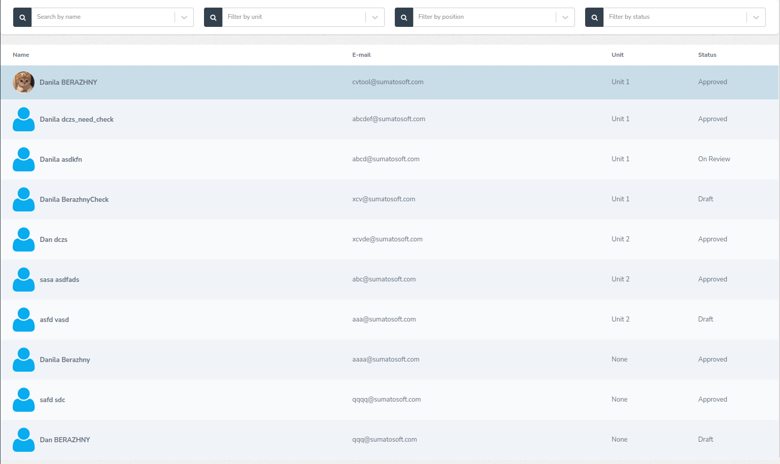The height and width of the screenshot is (464, 780).
Task: Open employee Dan dczs by name
Action: click(x=53, y=239)
